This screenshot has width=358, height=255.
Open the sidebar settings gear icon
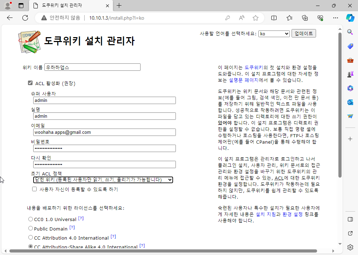350,247
